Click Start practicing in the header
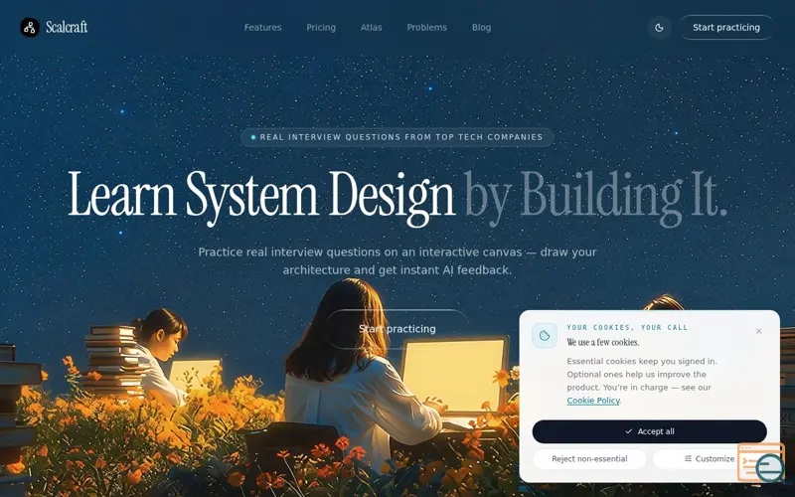 click(x=726, y=28)
